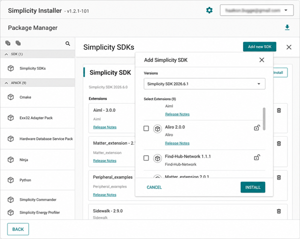Select Hardware Database Service Pack entry
The image size is (300, 239).
[37, 139]
